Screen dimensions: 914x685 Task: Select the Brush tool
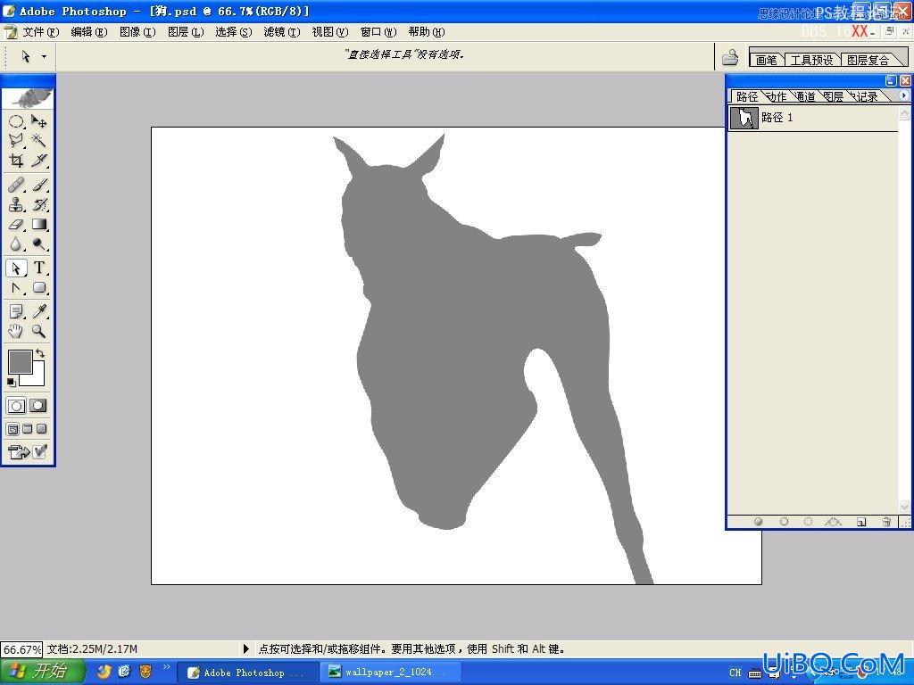pyautogui.click(x=39, y=186)
